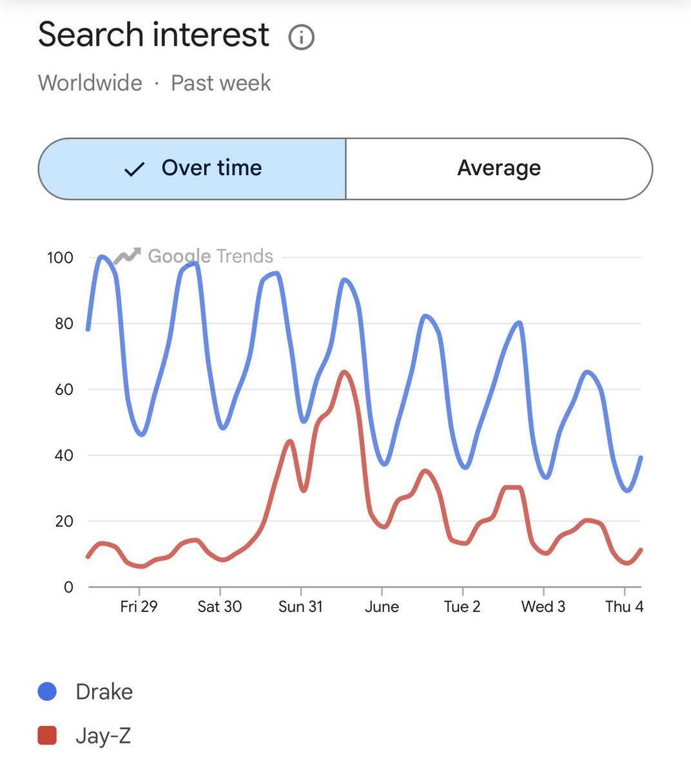Click the Search interest heading
The width and height of the screenshot is (691, 773).
pos(153,34)
